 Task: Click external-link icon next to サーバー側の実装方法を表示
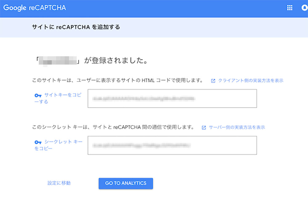pos(204,127)
